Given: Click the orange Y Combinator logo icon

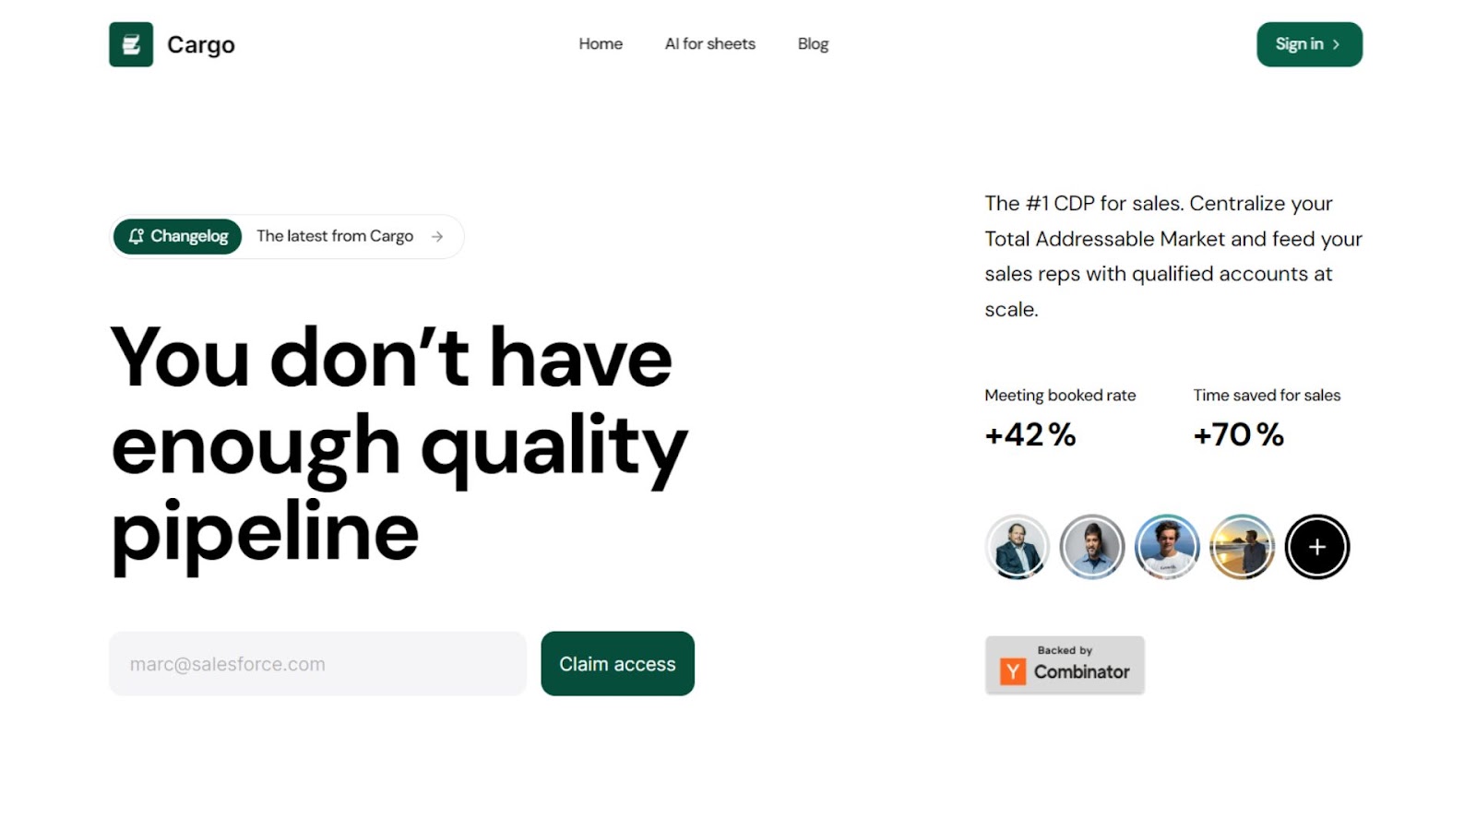Looking at the screenshot, I should pyautogui.click(x=1013, y=671).
